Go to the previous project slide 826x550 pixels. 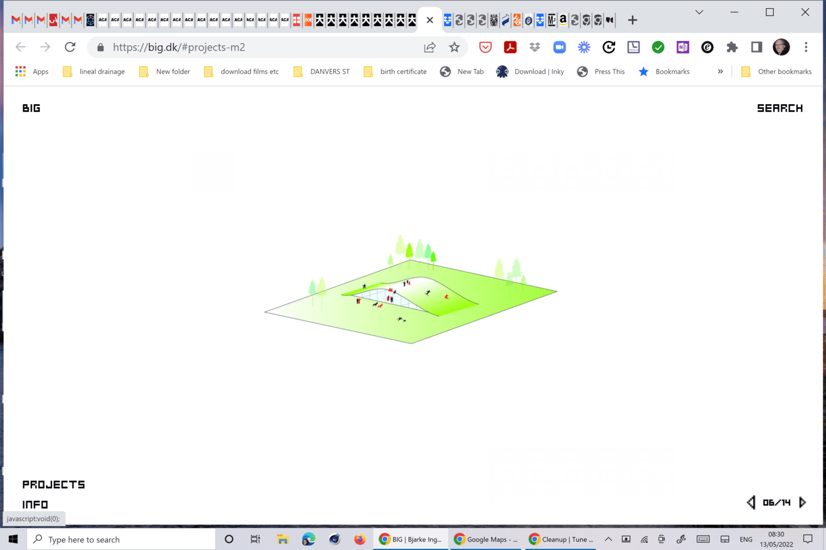tap(751, 502)
